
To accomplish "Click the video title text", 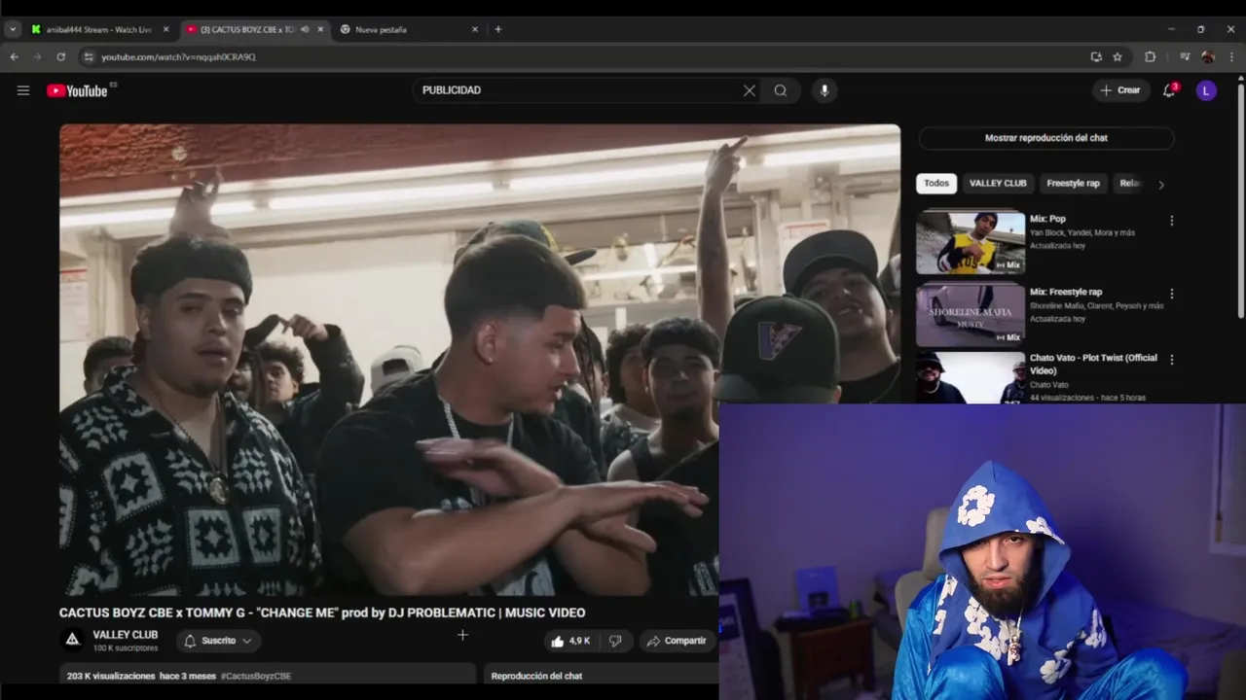I will click(322, 612).
